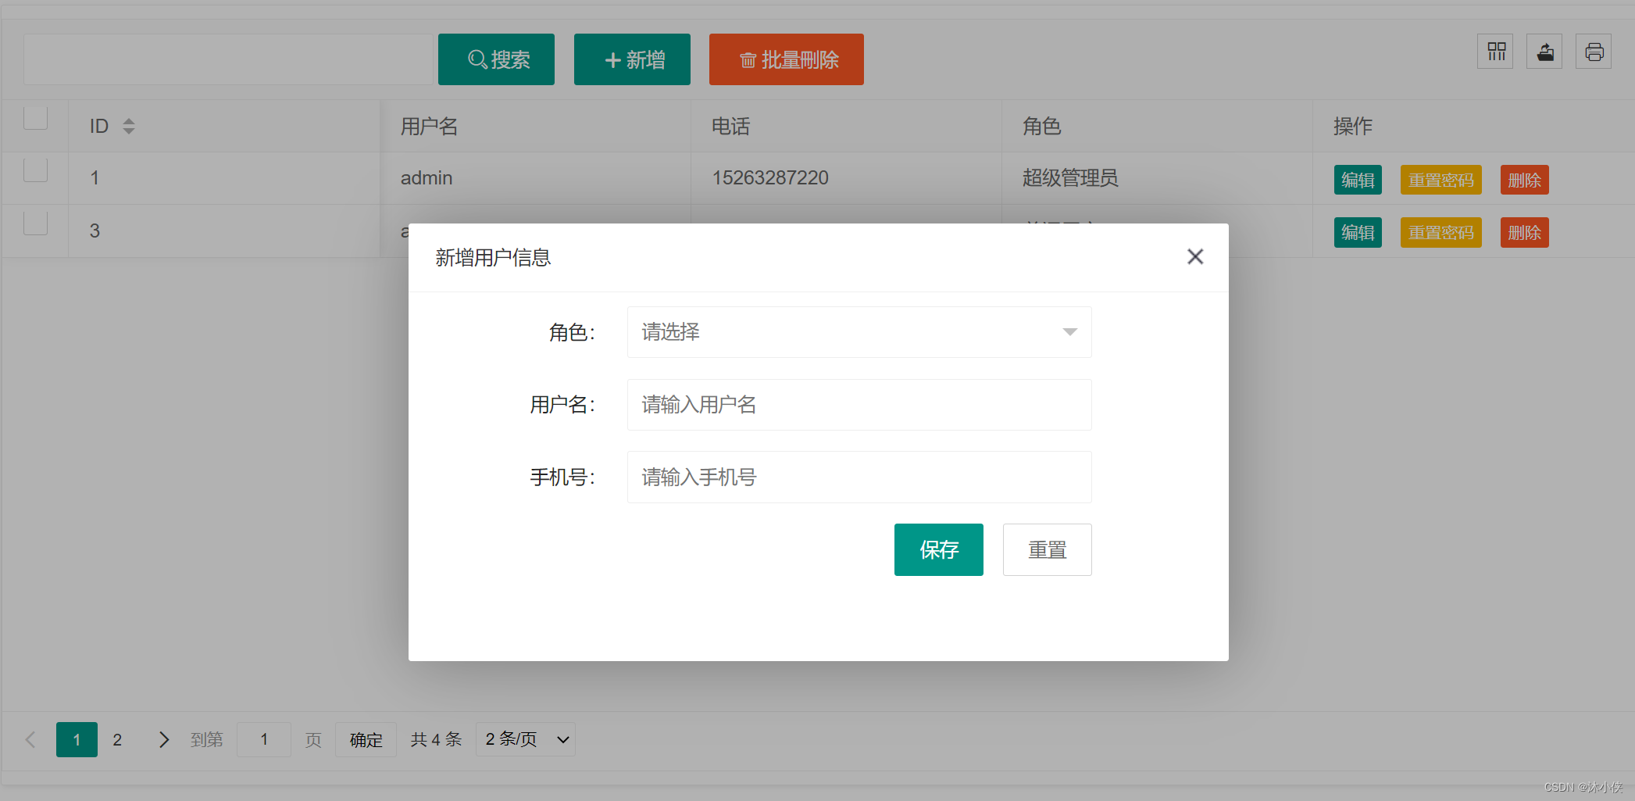
Task: Go to the next page arrow
Action: coord(163,739)
